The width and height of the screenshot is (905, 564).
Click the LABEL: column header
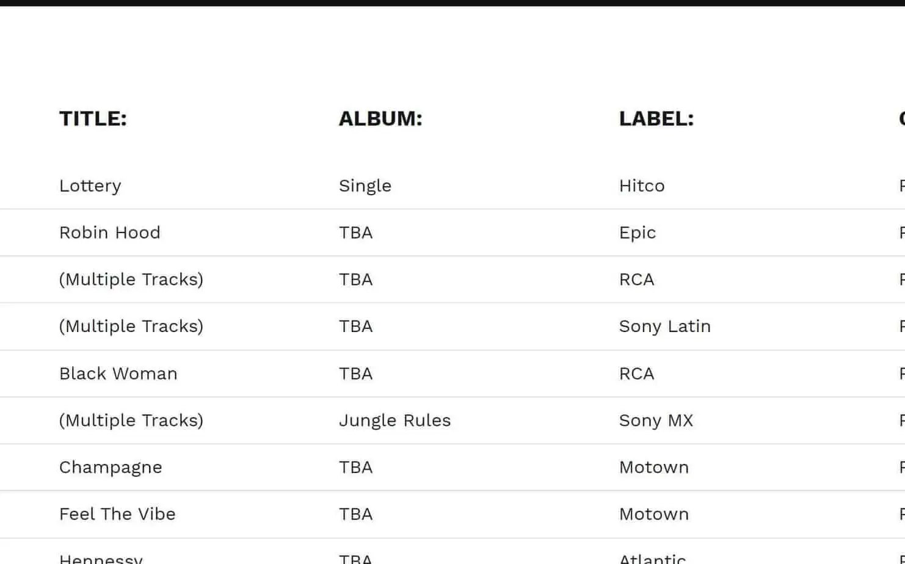[656, 118]
